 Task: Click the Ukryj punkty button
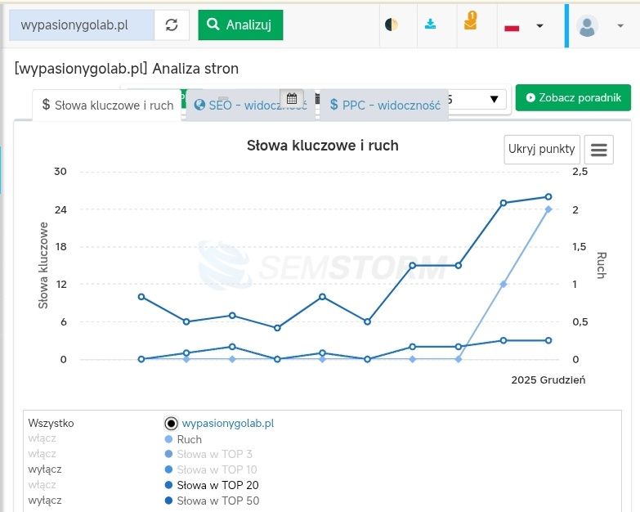[x=542, y=150]
